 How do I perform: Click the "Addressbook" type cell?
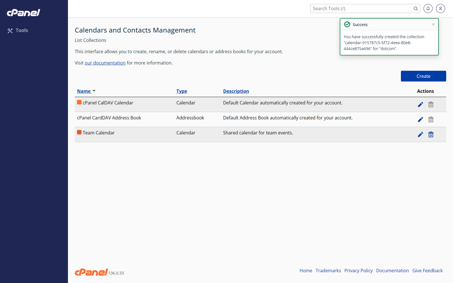coord(190,118)
